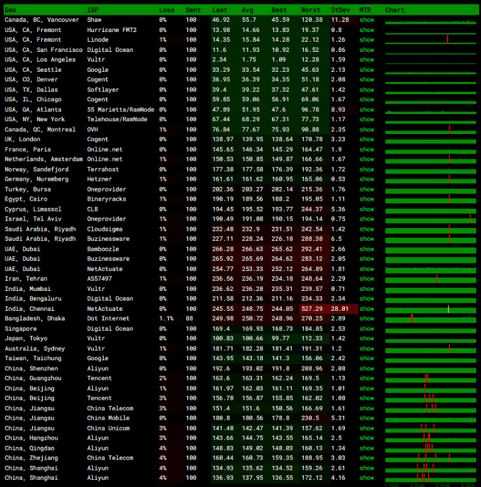This screenshot has height=487, width=481.
Task: Click the Avg column header
Action: click(x=248, y=10)
